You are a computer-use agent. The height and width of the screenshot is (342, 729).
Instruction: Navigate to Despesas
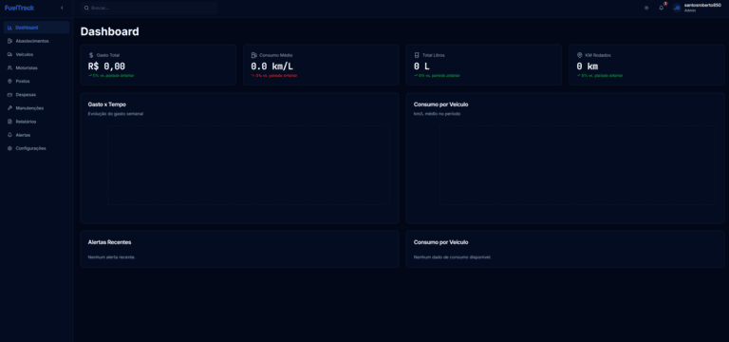pyautogui.click(x=36, y=94)
